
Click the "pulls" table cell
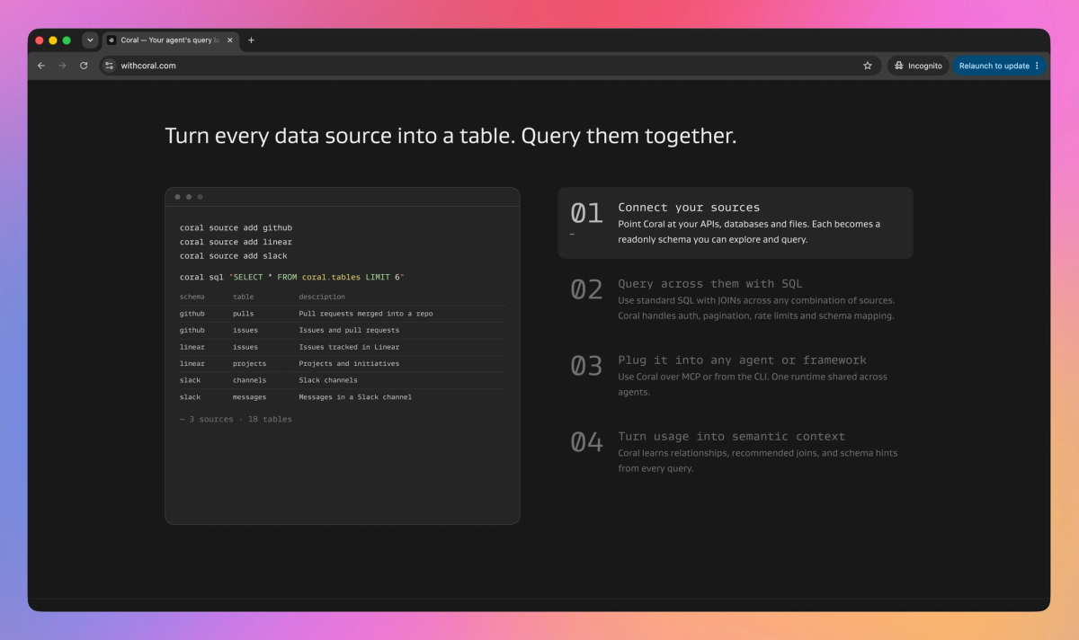(x=243, y=314)
